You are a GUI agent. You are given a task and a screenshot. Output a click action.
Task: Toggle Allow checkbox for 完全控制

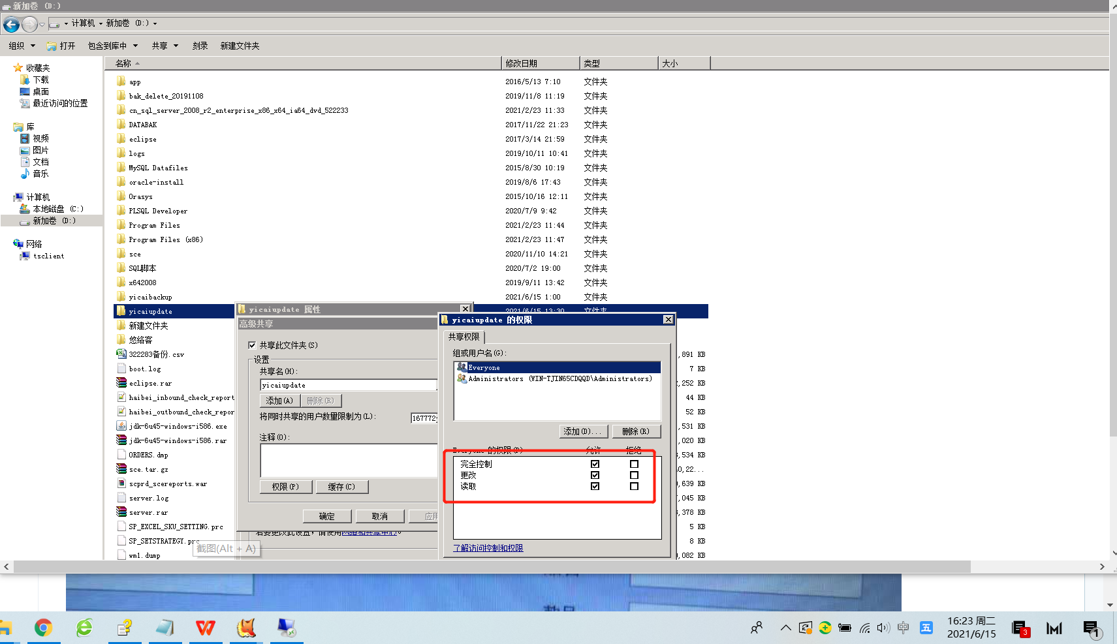595,465
